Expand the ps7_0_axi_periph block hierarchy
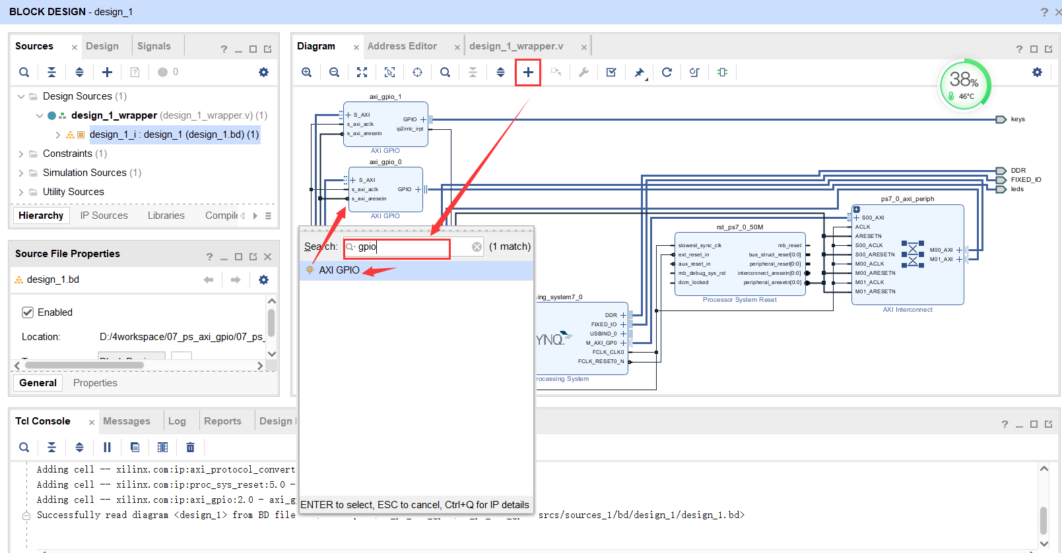The image size is (1062, 553). coord(857,210)
